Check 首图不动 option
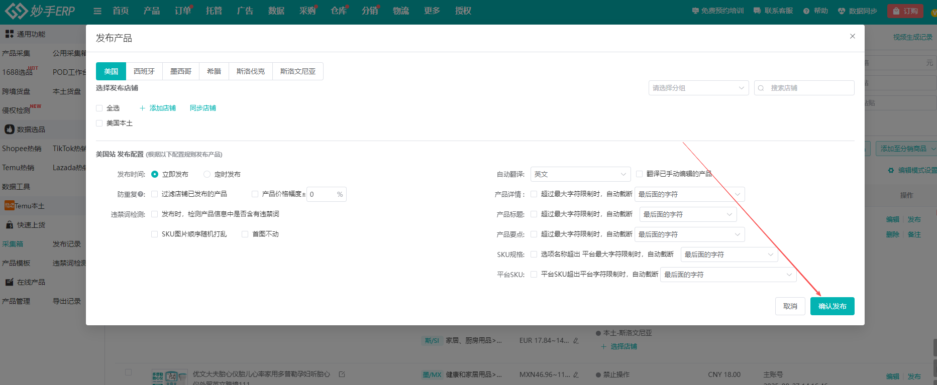Image resolution: width=937 pixels, height=385 pixels. point(245,234)
